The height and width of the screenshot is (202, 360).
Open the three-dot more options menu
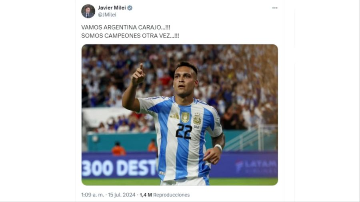click(275, 8)
